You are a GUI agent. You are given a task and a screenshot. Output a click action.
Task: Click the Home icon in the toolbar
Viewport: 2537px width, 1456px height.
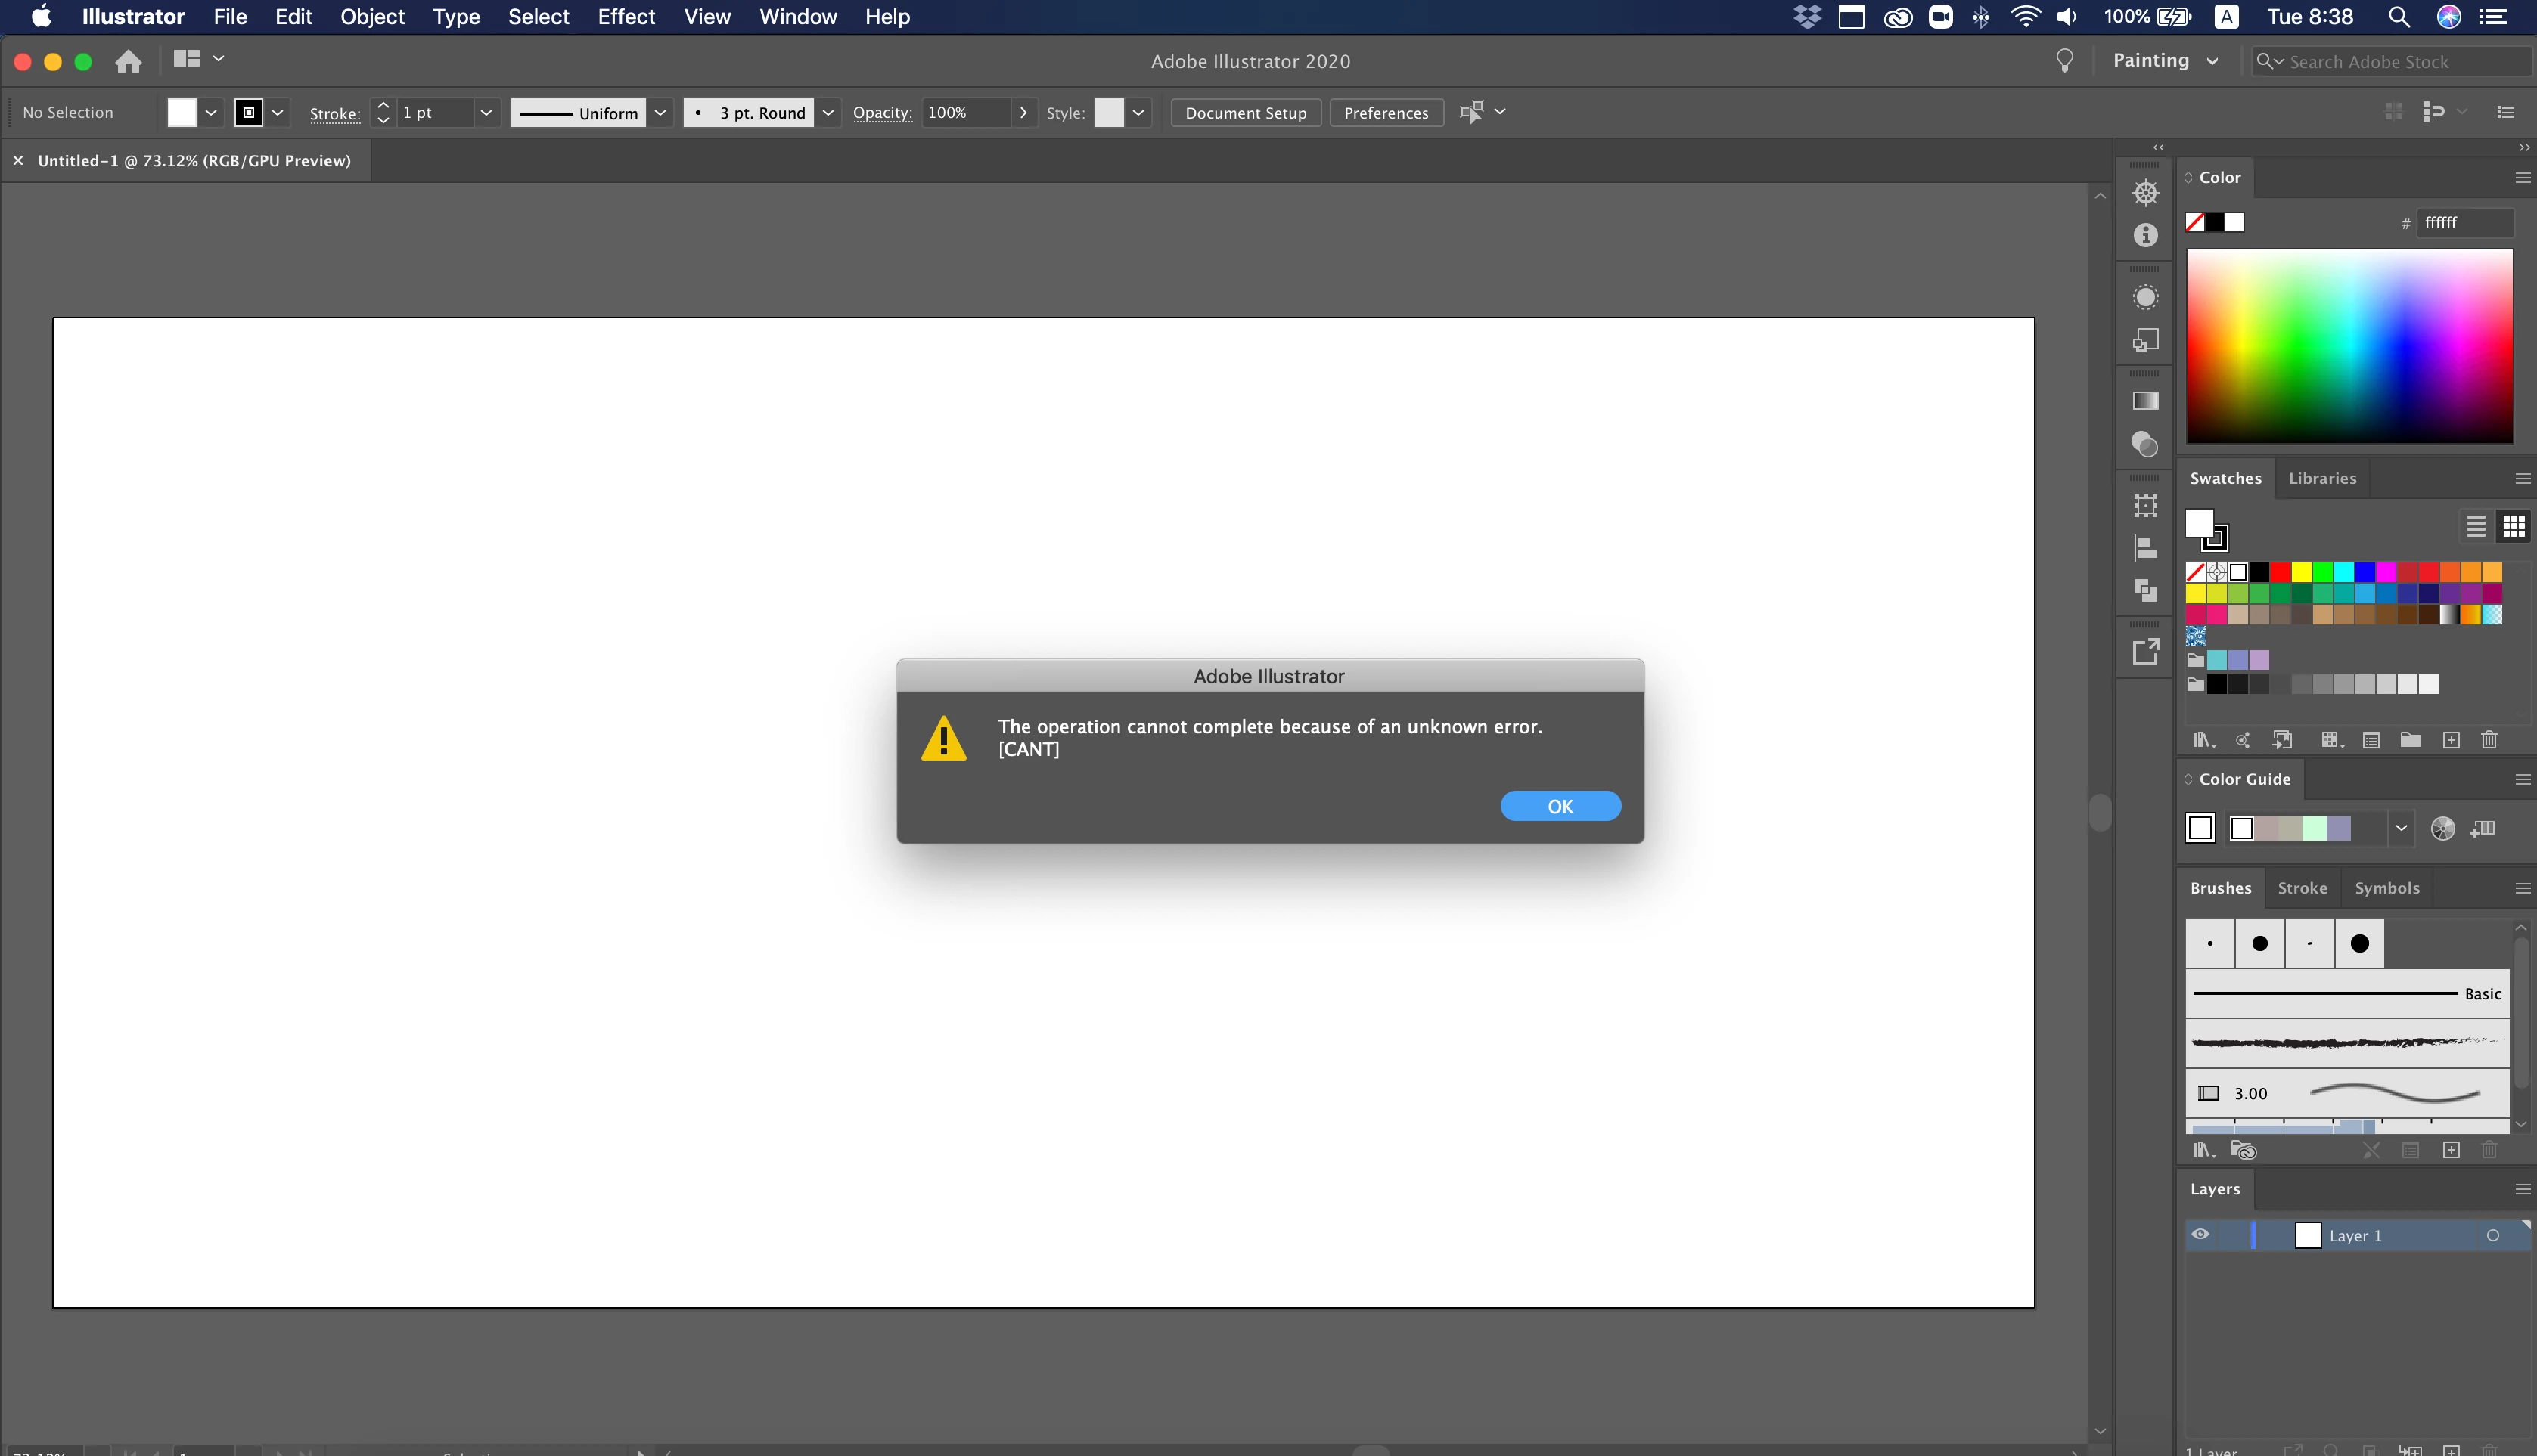pyautogui.click(x=128, y=62)
